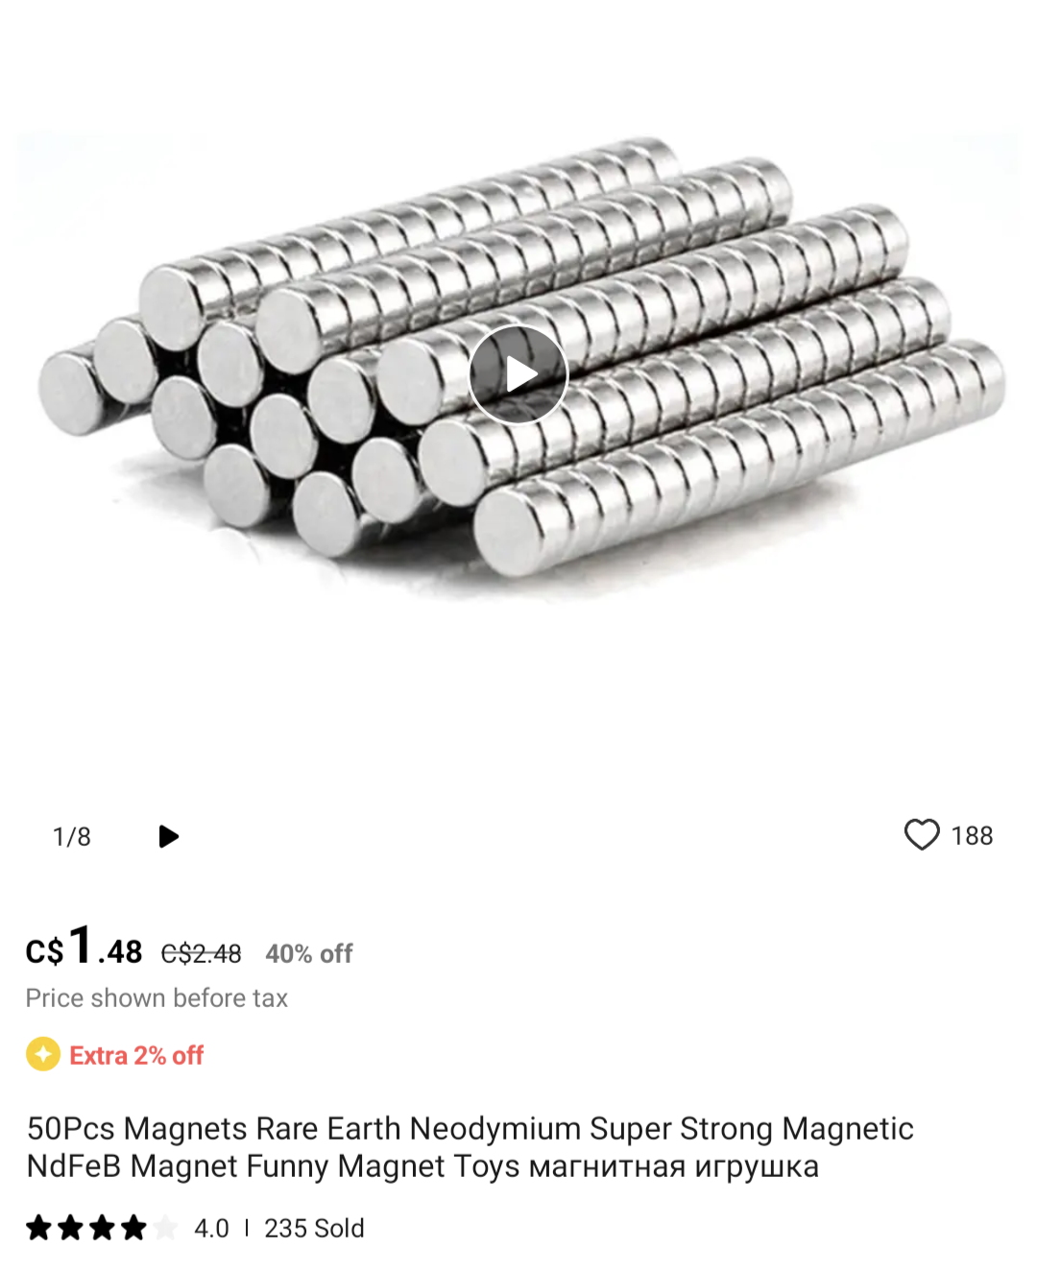
Task: Tap the small play icon beside 1/8
Action: (x=169, y=836)
